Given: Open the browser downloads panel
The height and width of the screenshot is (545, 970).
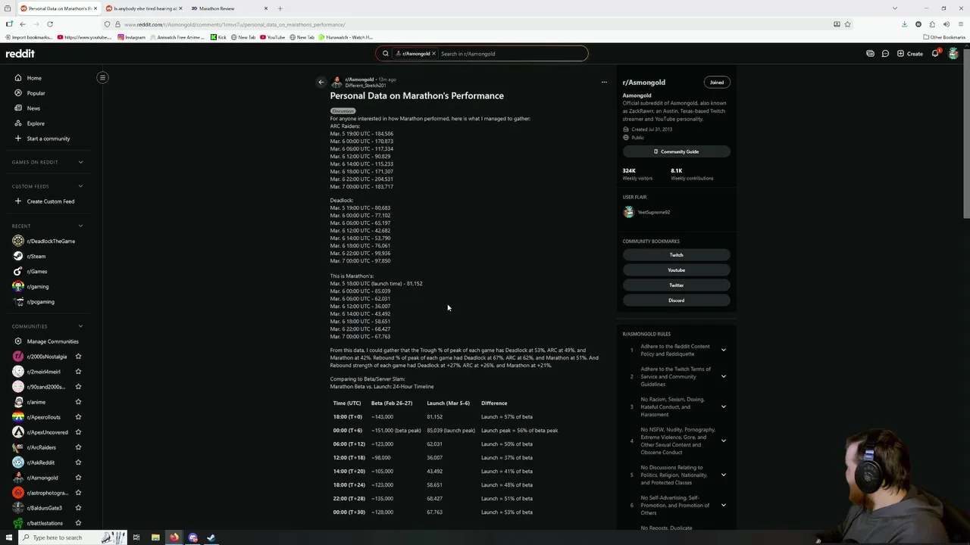Looking at the screenshot, I should 904,24.
